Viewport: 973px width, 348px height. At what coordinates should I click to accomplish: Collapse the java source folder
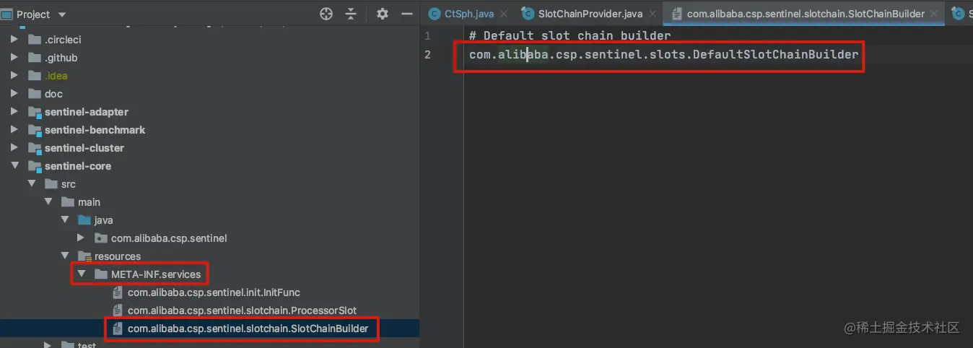[65, 220]
